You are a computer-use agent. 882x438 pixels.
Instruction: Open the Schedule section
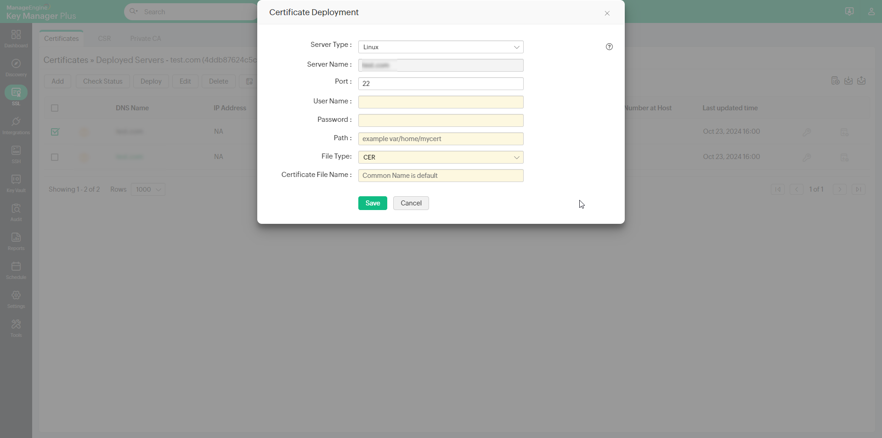pos(16,270)
